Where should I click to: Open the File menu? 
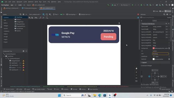tap(6, 2)
